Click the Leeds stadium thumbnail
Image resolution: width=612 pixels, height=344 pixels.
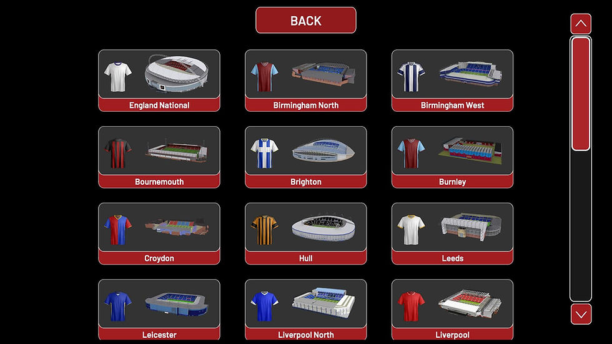470,227
